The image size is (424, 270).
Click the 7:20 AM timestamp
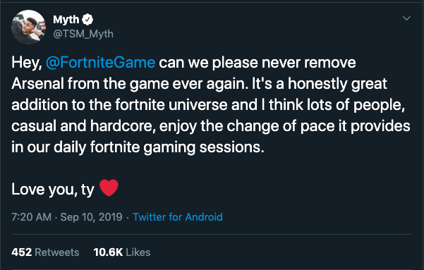coord(31,217)
